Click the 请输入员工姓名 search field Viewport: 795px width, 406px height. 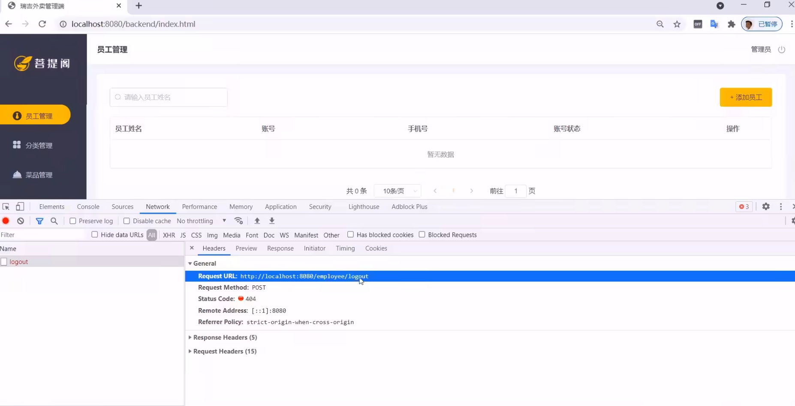169,97
